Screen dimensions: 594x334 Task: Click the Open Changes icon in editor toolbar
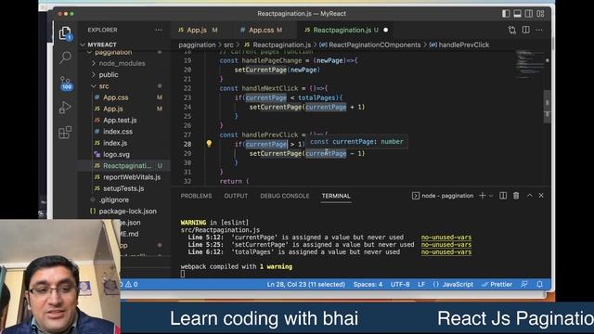click(x=512, y=30)
